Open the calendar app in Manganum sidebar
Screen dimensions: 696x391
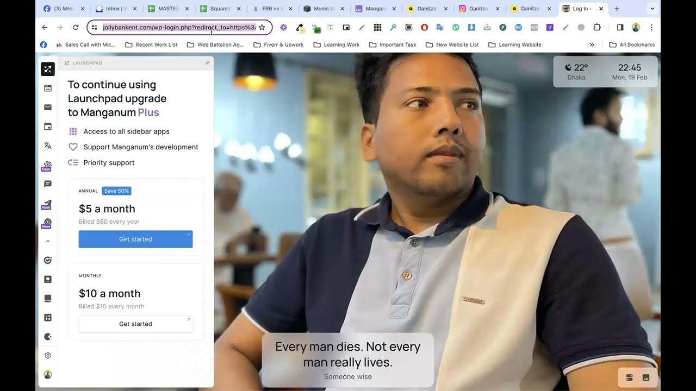pos(48,127)
